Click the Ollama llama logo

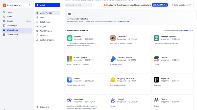coord(156,101)
